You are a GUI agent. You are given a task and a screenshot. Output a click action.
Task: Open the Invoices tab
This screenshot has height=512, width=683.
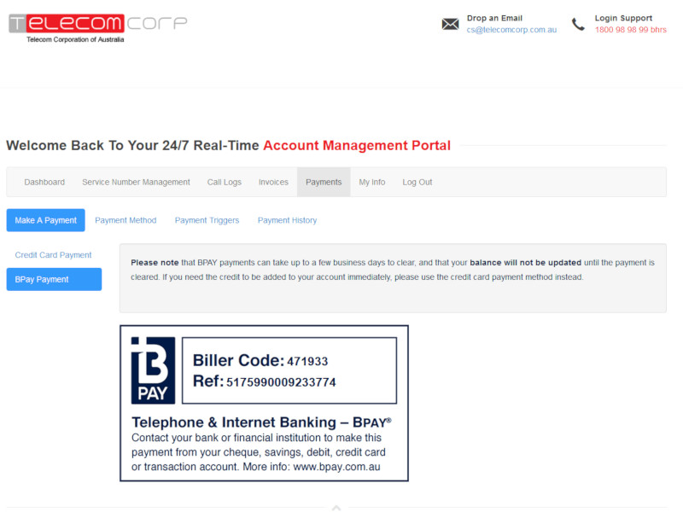click(273, 182)
